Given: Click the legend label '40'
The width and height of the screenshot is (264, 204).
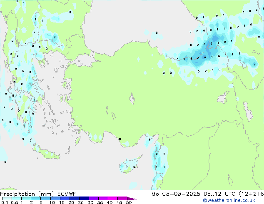Looking at the screenshot, I should tap(110, 202).
